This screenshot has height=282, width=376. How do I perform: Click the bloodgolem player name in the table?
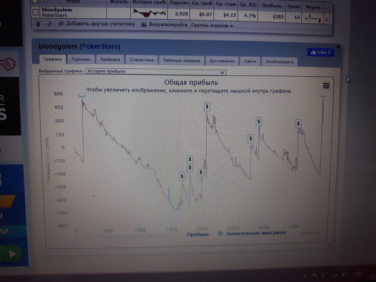[x=57, y=10]
